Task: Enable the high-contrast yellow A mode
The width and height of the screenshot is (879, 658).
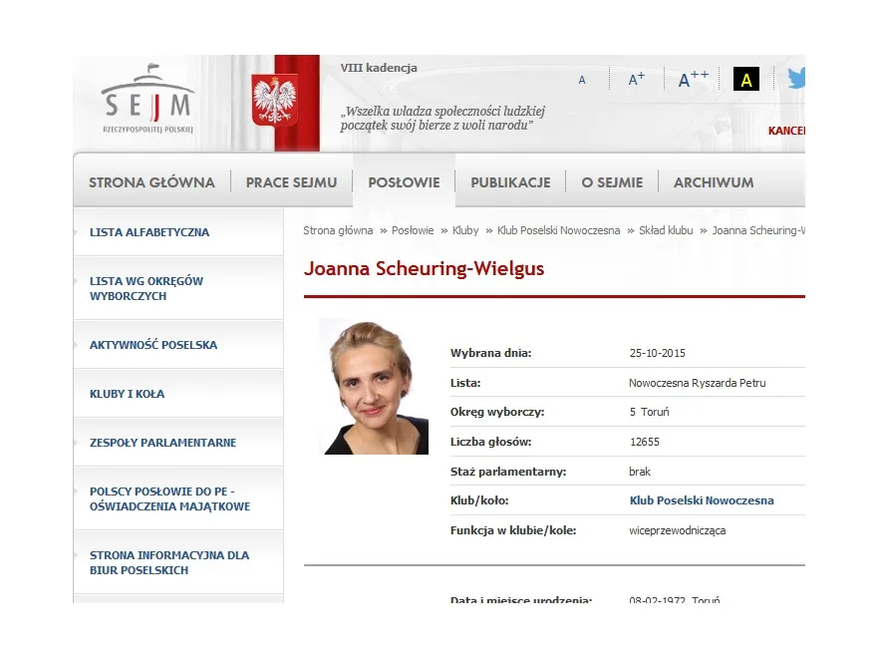Action: tap(745, 79)
